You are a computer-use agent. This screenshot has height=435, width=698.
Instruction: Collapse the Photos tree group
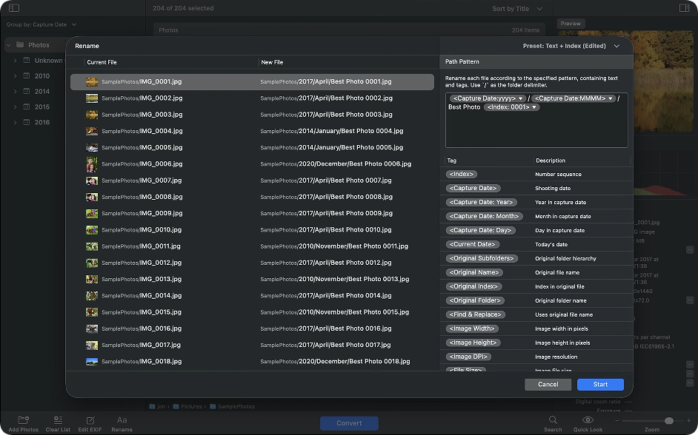coord(8,45)
